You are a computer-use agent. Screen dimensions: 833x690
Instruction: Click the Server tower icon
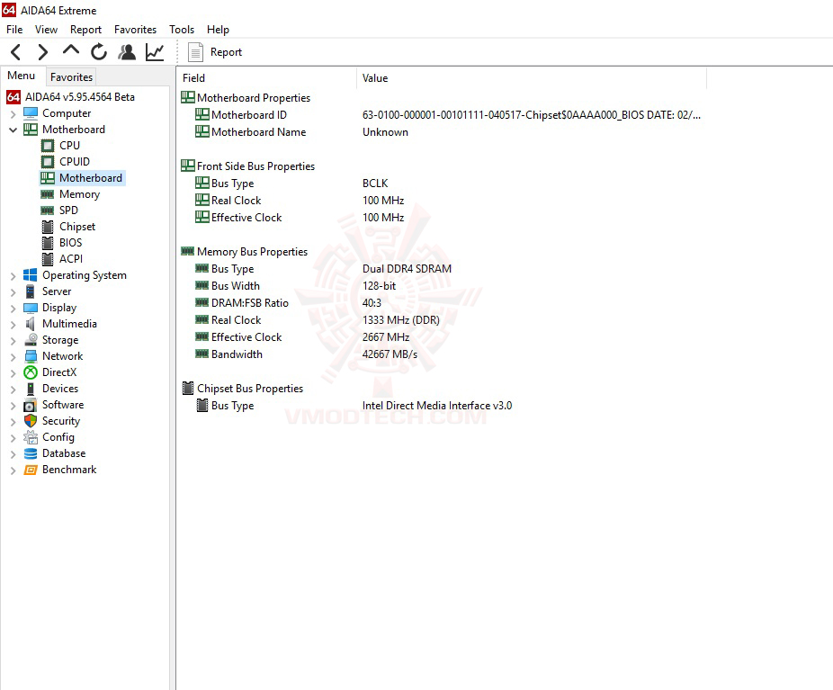point(31,291)
